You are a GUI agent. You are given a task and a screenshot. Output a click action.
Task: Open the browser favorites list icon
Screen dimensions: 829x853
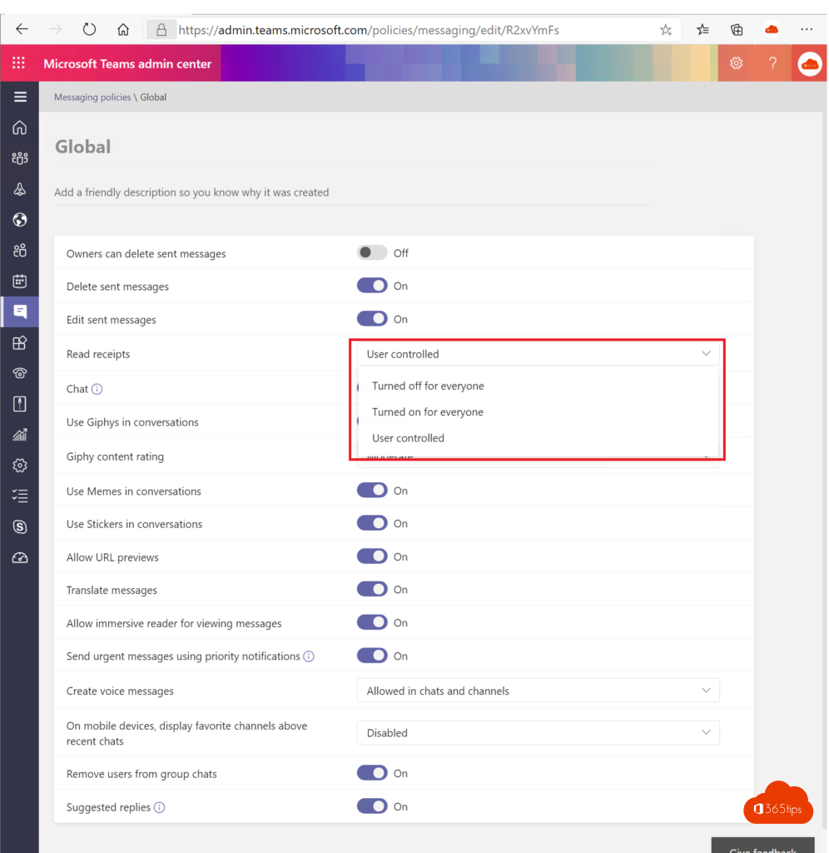(702, 30)
